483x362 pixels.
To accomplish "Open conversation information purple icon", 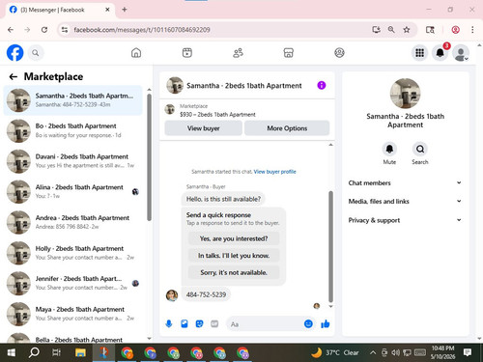I will tap(322, 85).
